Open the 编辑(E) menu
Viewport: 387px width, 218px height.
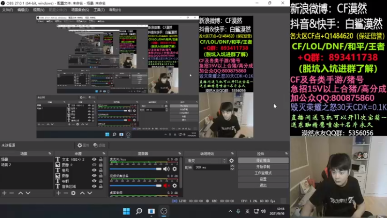click(x=23, y=10)
